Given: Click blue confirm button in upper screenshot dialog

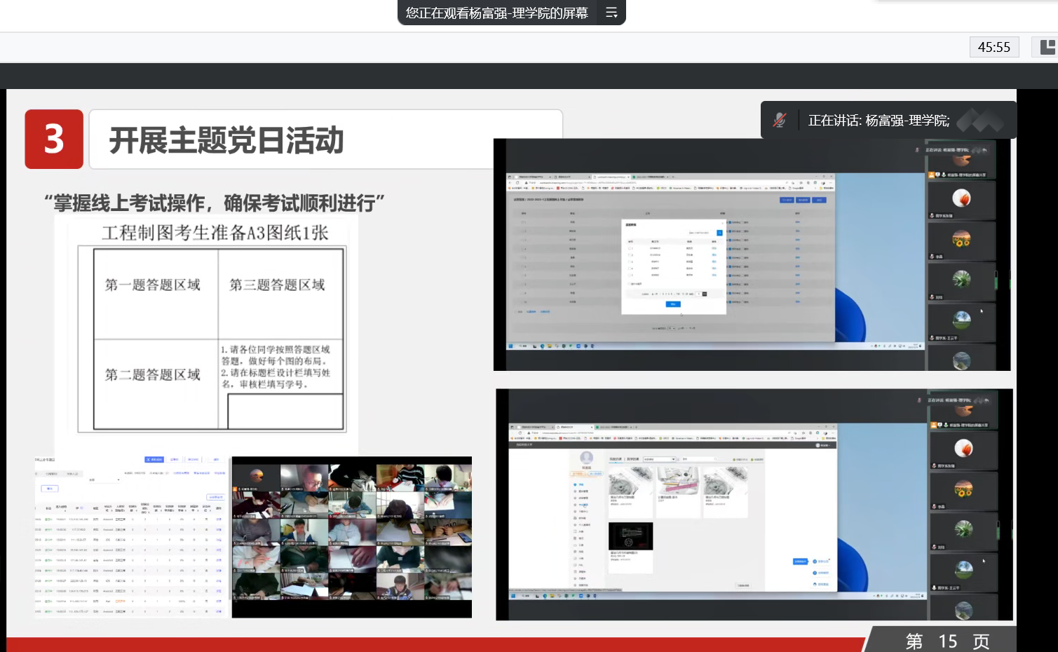Looking at the screenshot, I should tap(672, 304).
